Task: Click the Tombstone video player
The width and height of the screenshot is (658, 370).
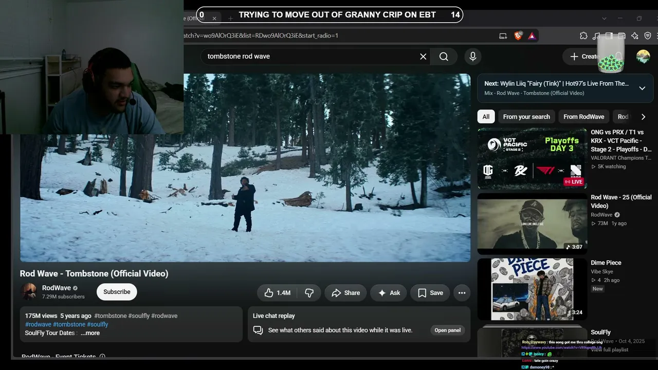Action: 245,168
